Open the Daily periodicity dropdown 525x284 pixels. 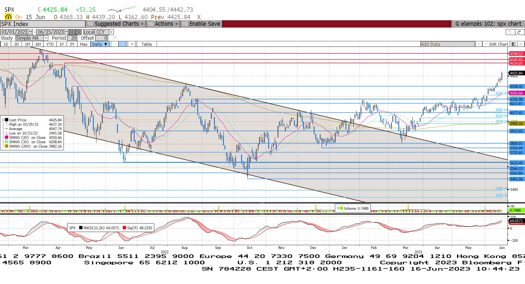[x=100, y=44]
